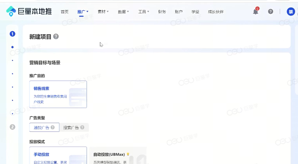
Task: Choose the 搜索广告 ad type
Action: coord(74,127)
